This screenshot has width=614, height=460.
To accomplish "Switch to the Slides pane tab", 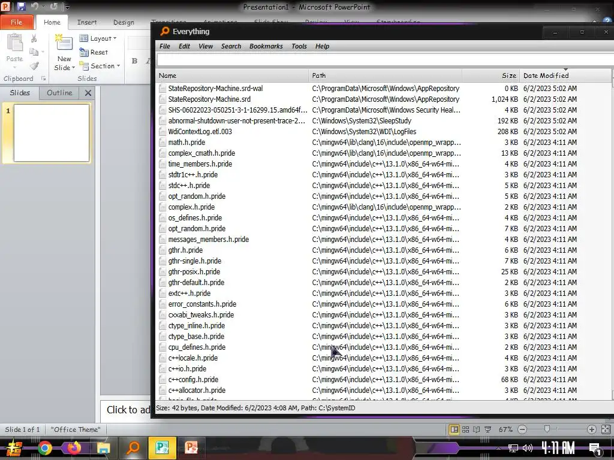I will (20, 93).
